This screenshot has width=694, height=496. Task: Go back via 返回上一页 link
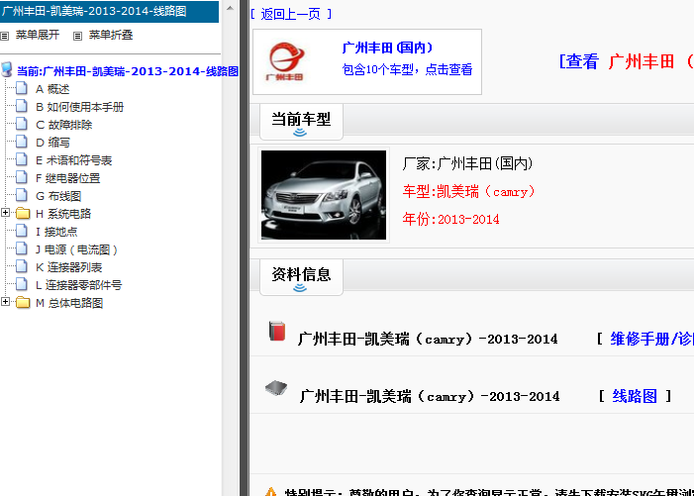pyautogui.click(x=291, y=14)
